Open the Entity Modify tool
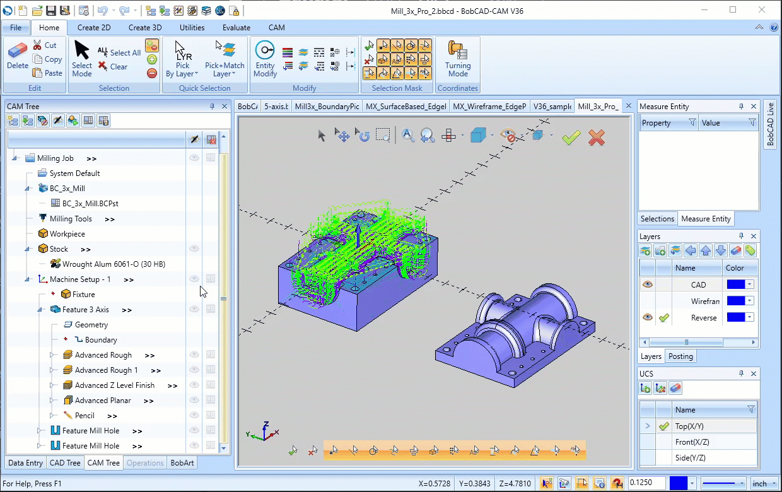Image resolution: width=782 pixels, height=492 pixels. pyautogui.click(x=265, y=60)
